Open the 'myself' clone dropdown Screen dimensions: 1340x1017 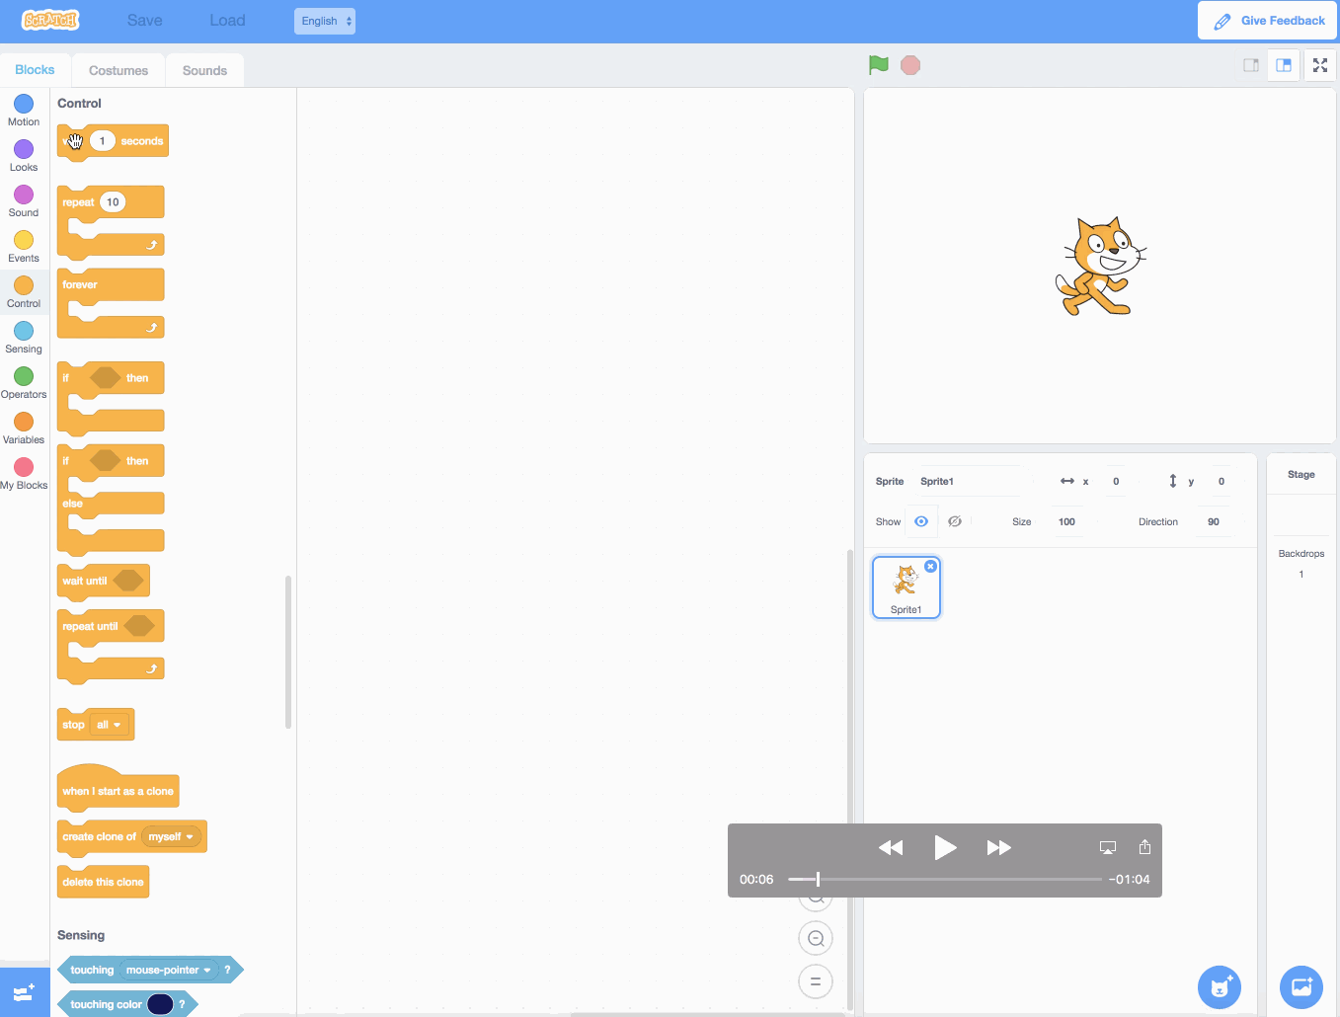[171, 836]
